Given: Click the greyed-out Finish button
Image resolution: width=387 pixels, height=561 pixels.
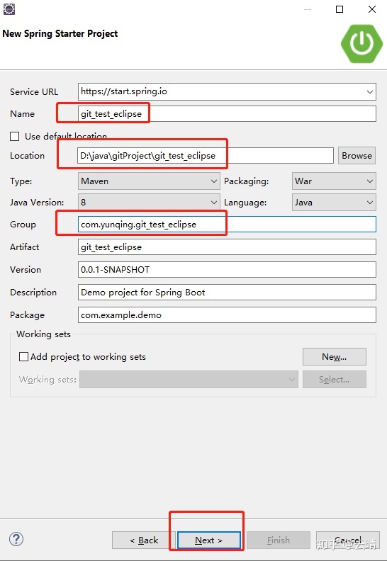Looking at the screenshot, I should tap(278, 540).
